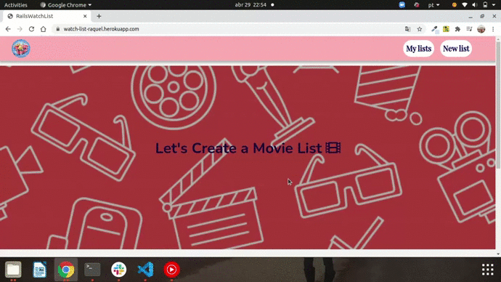Screen dimensions: 501x282
Task: Click the site logo in the navbar
Action: pos(21,49)
